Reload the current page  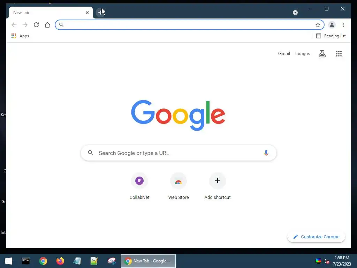coord(36,25)
